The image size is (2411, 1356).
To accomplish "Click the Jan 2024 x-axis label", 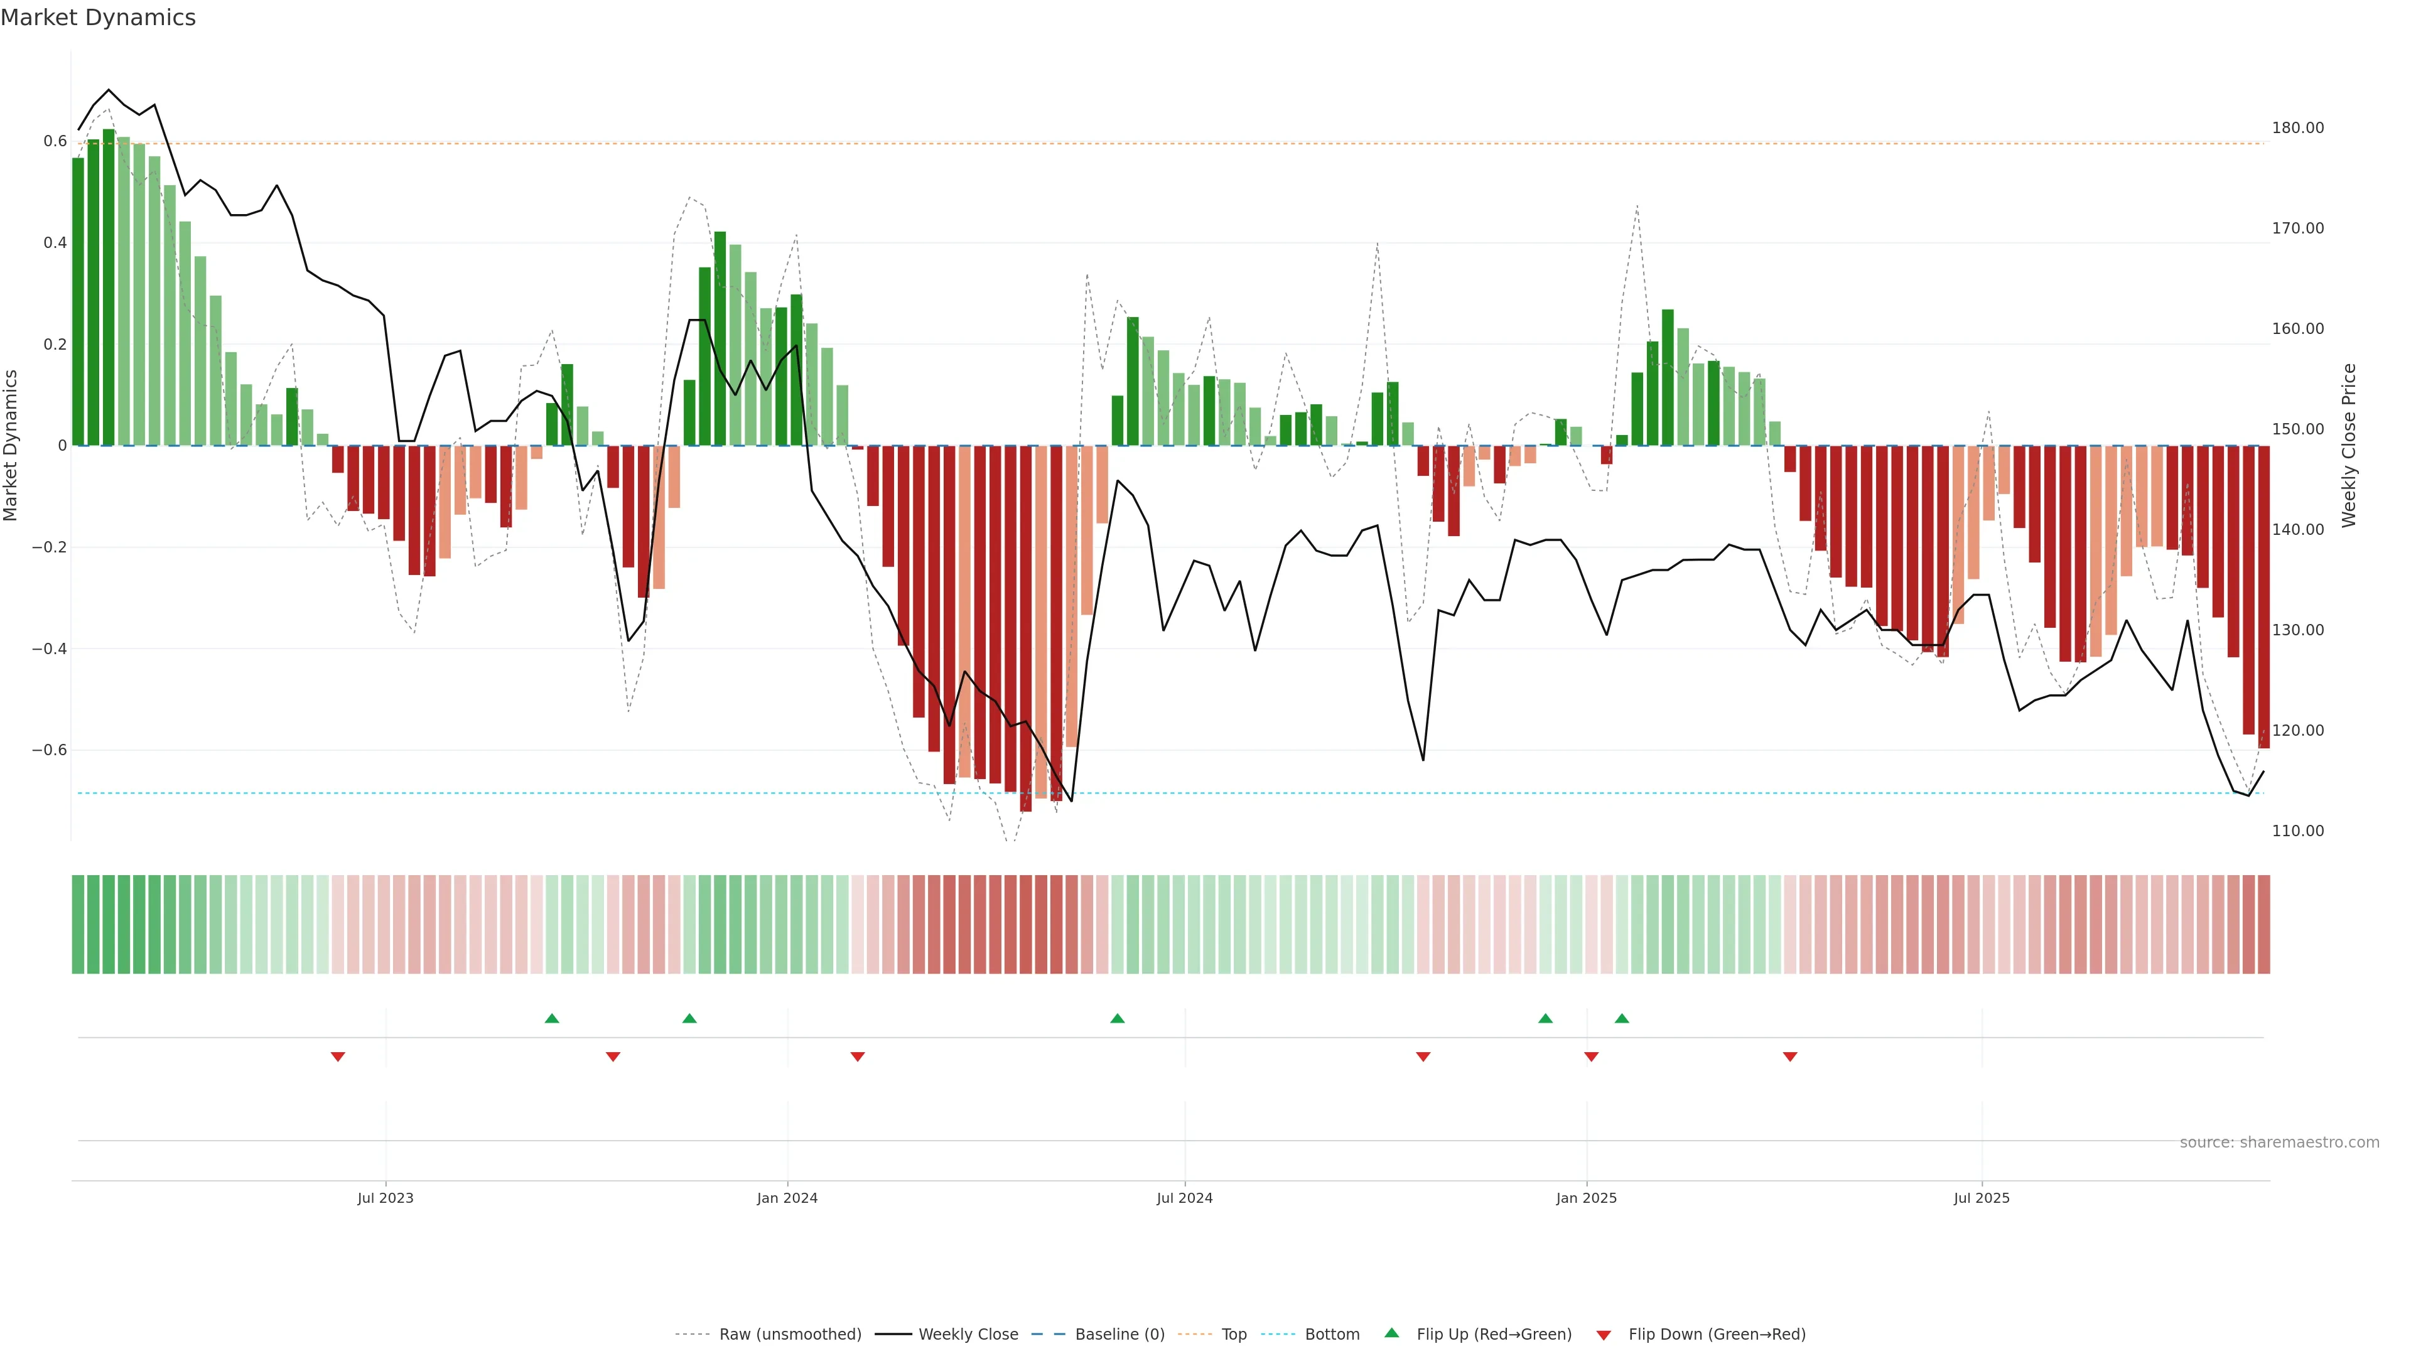I will pyautogui.click(x=787, y=1198).
